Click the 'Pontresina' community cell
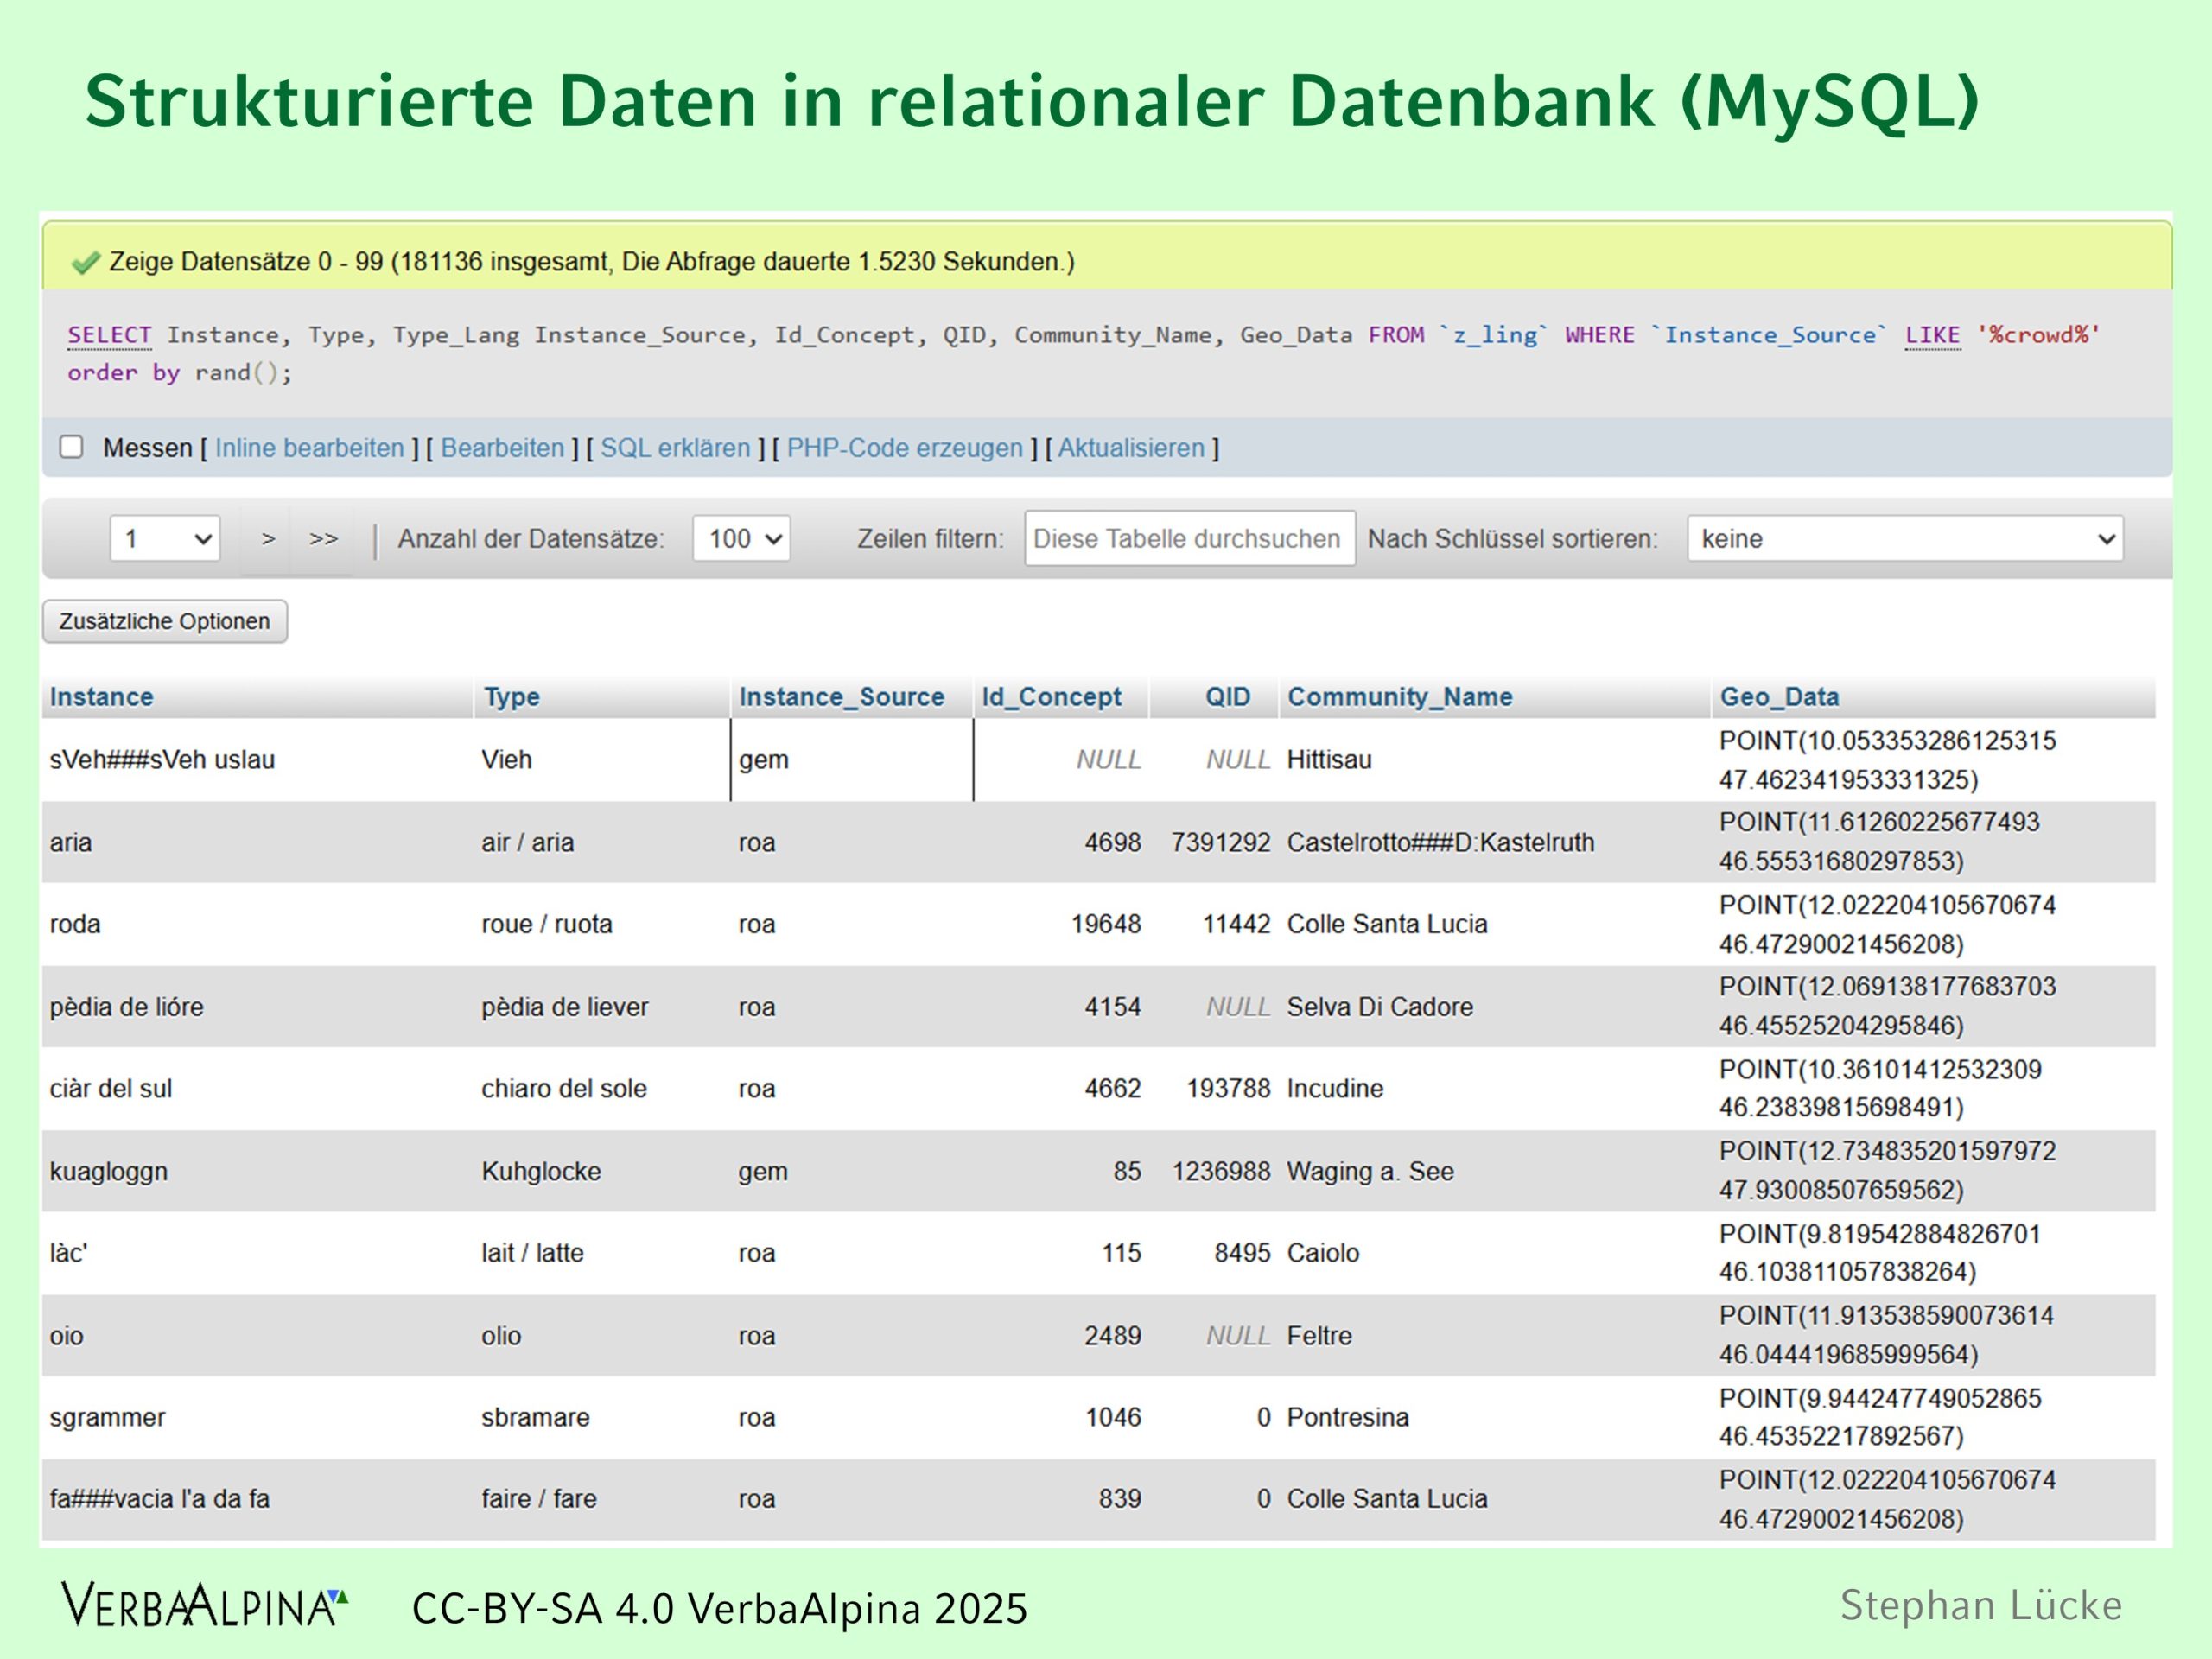The width and height of the screenshot is (2212, 1659). (1495, 1417)
